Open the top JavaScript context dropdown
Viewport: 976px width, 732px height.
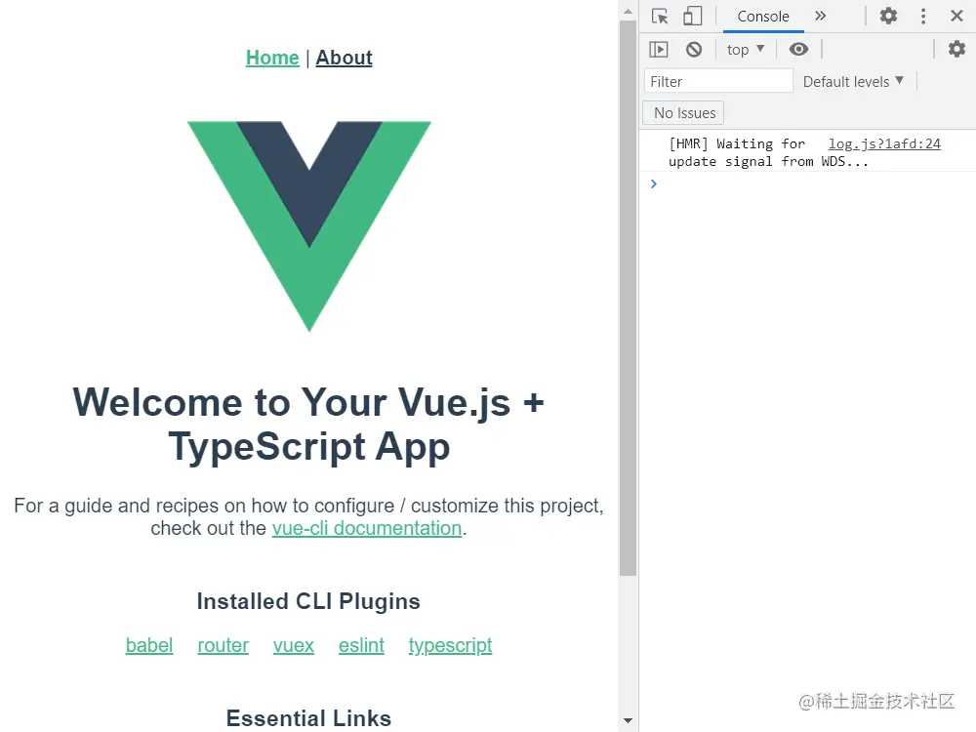pos(745,50)
